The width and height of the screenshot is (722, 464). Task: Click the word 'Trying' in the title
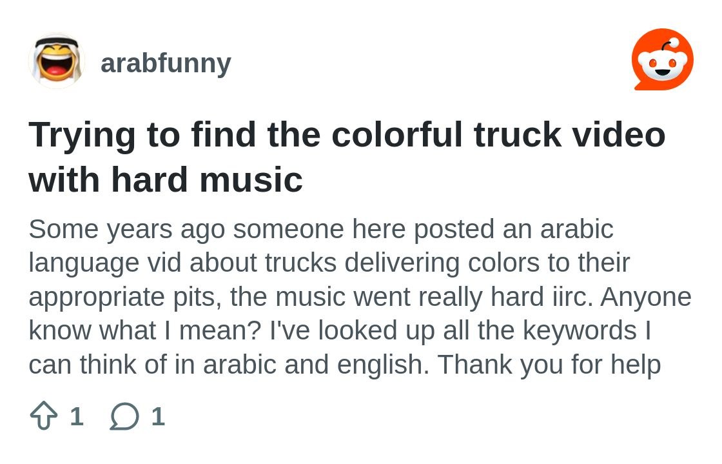[82, 136]
